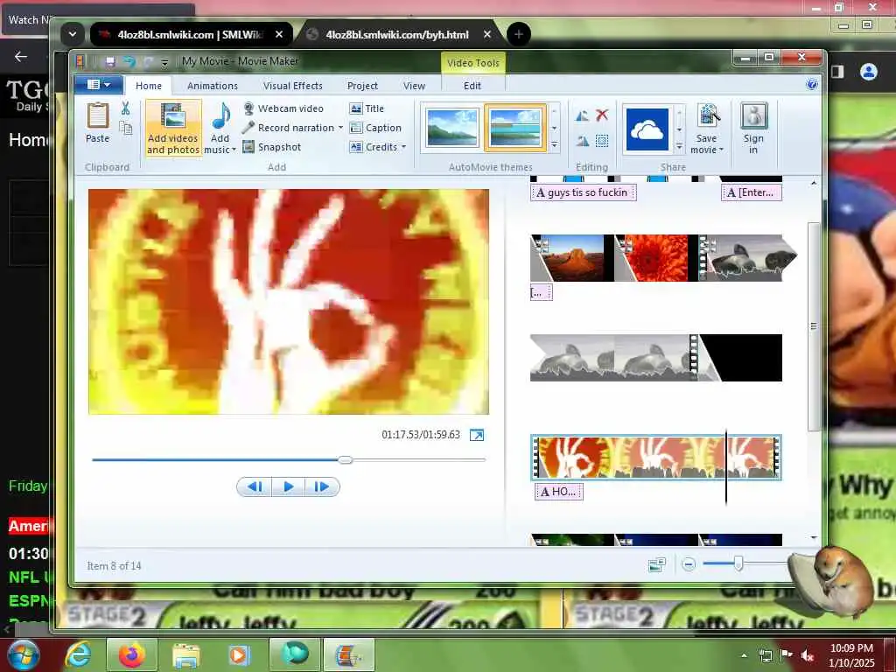Viewport: 896px width, 672px height.
Task: Click Undo in Quick Access Toolbar
Action: [129, 61]
